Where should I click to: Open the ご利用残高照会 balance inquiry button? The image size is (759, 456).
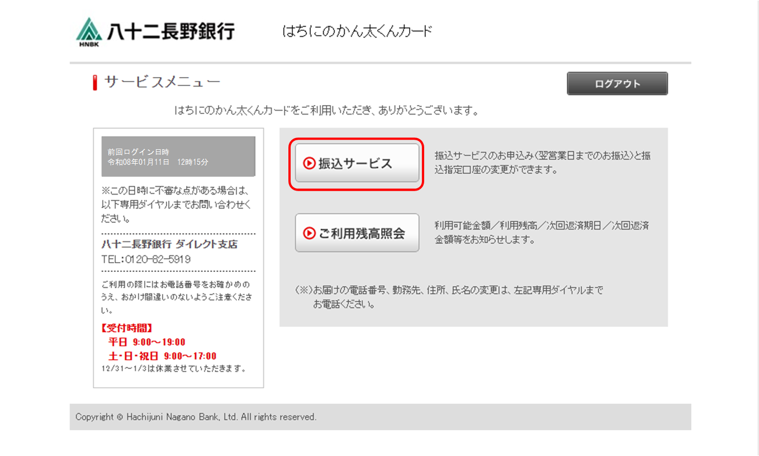(x=357, y=233)
